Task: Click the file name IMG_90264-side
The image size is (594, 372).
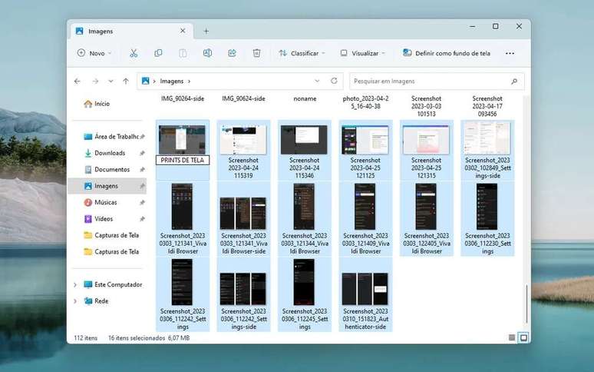Action: click(x=183, y=98)
